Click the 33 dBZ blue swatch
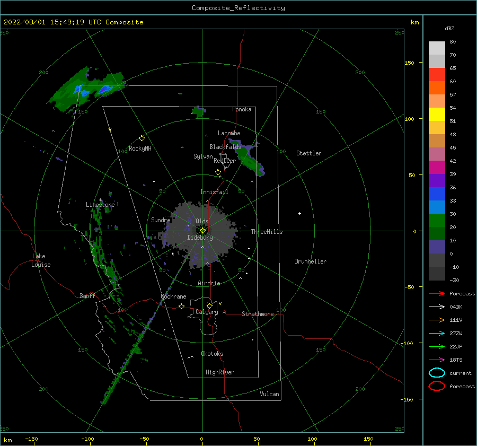The image size is (477, 446). (x=437, y=207)
